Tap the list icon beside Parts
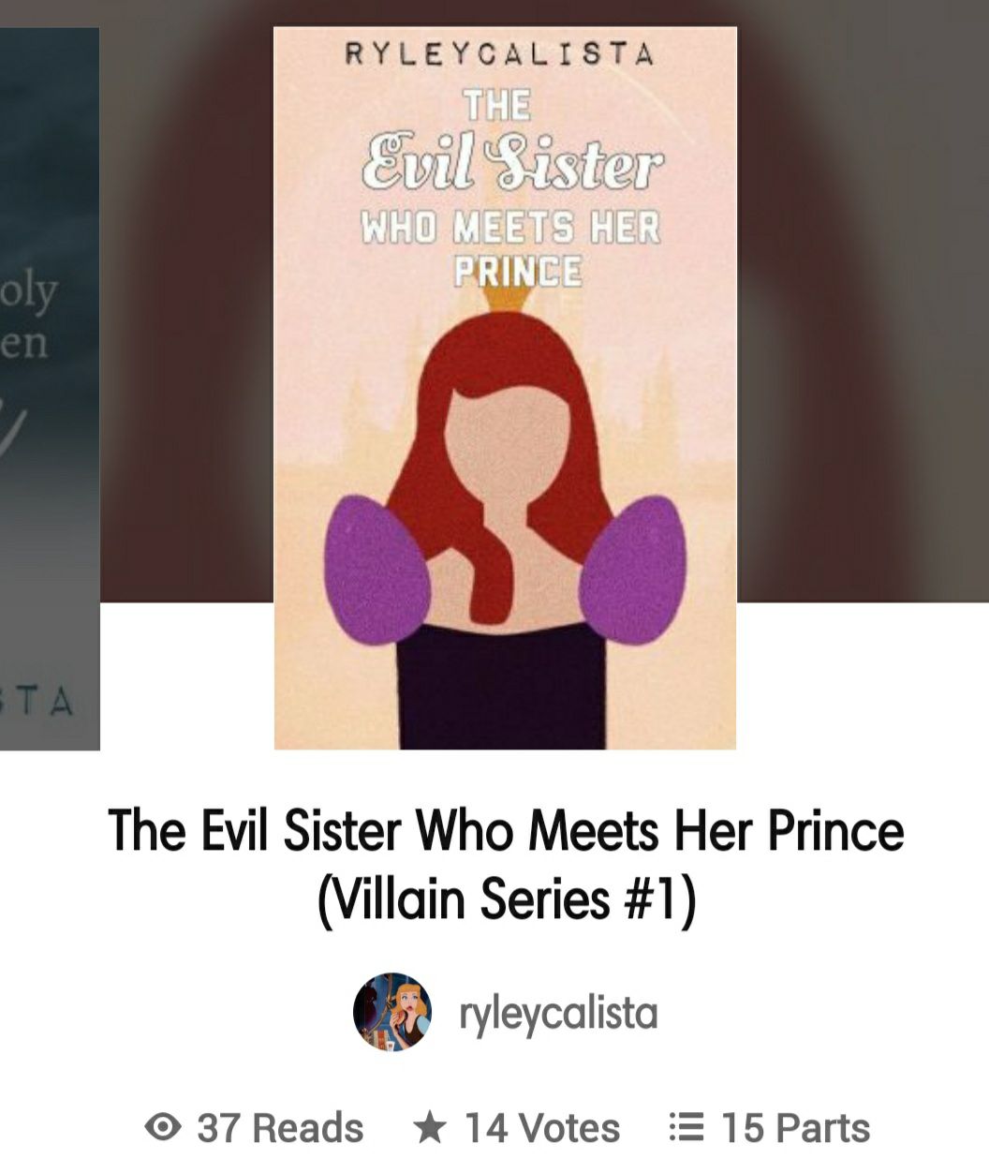 686,1127
